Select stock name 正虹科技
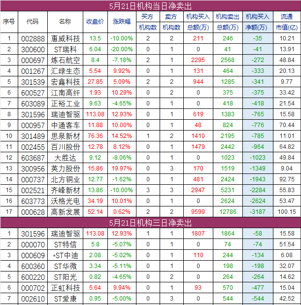Image resolution: width=301 pixels, height=305 pixels. tap(66, 288)
